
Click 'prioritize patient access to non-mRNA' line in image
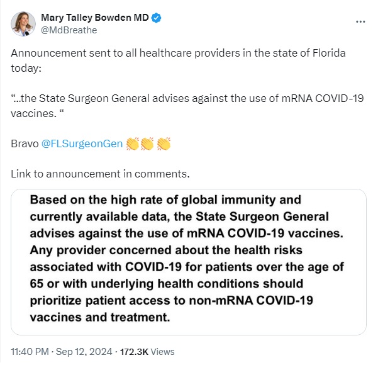coord(172,301)
